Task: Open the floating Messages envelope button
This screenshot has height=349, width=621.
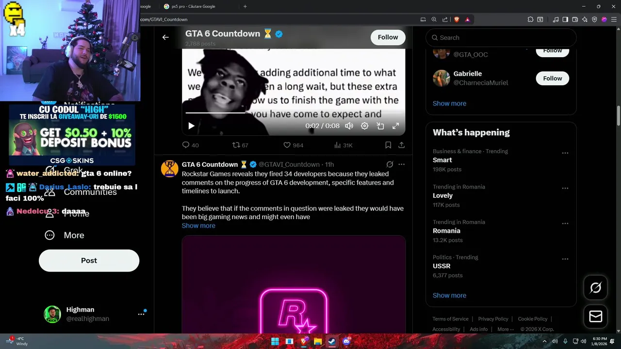Action: click(x=596, y=317)
